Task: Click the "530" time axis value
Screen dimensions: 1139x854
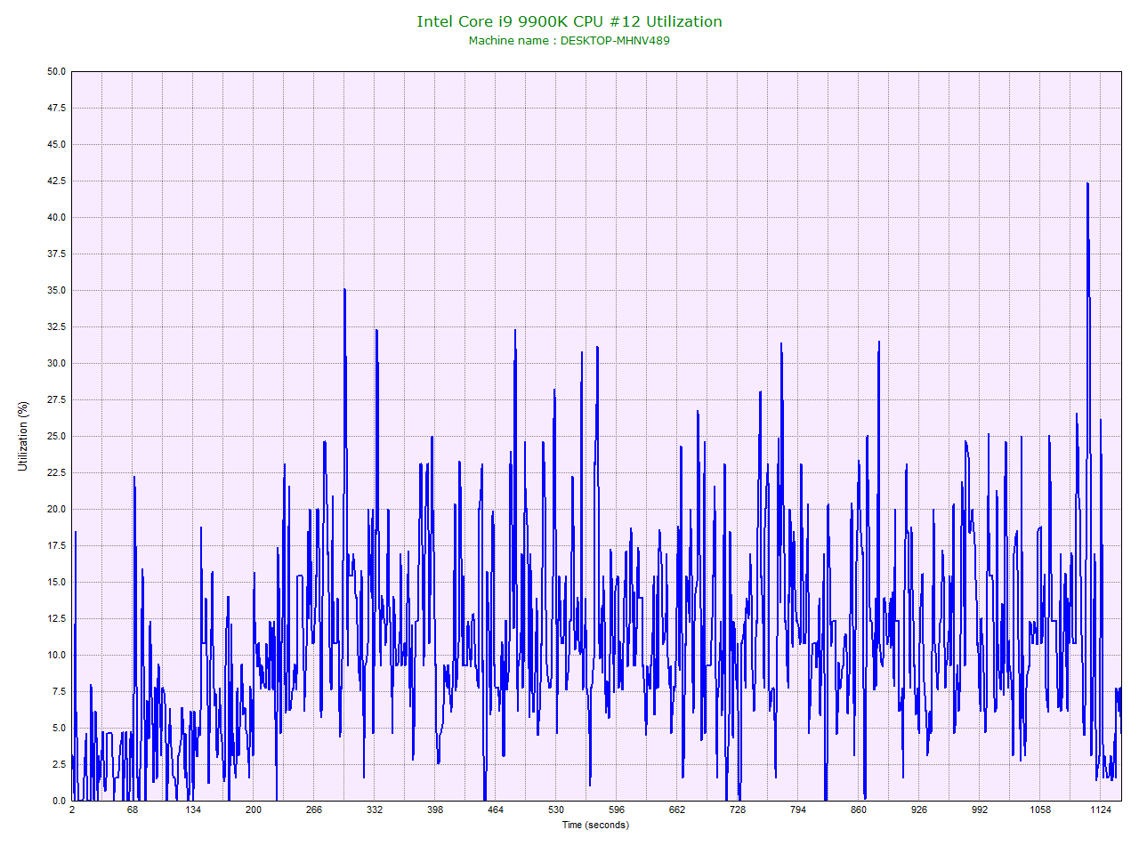Action: pos(556,810)
